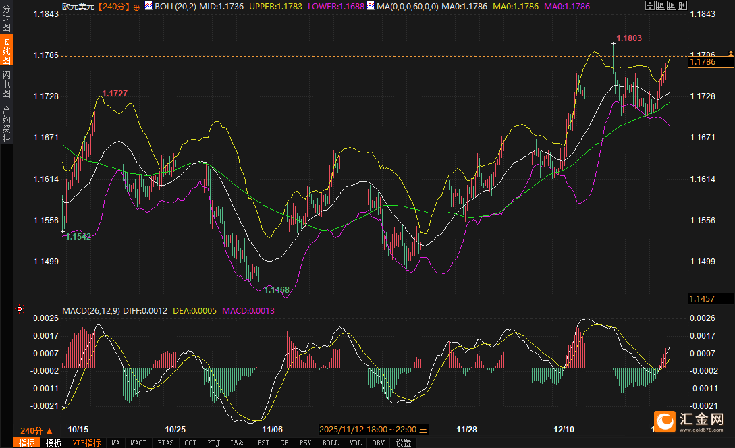
Task: Open the 240分 period dropdown at bottom-left
Action: [x=35, y=430]
